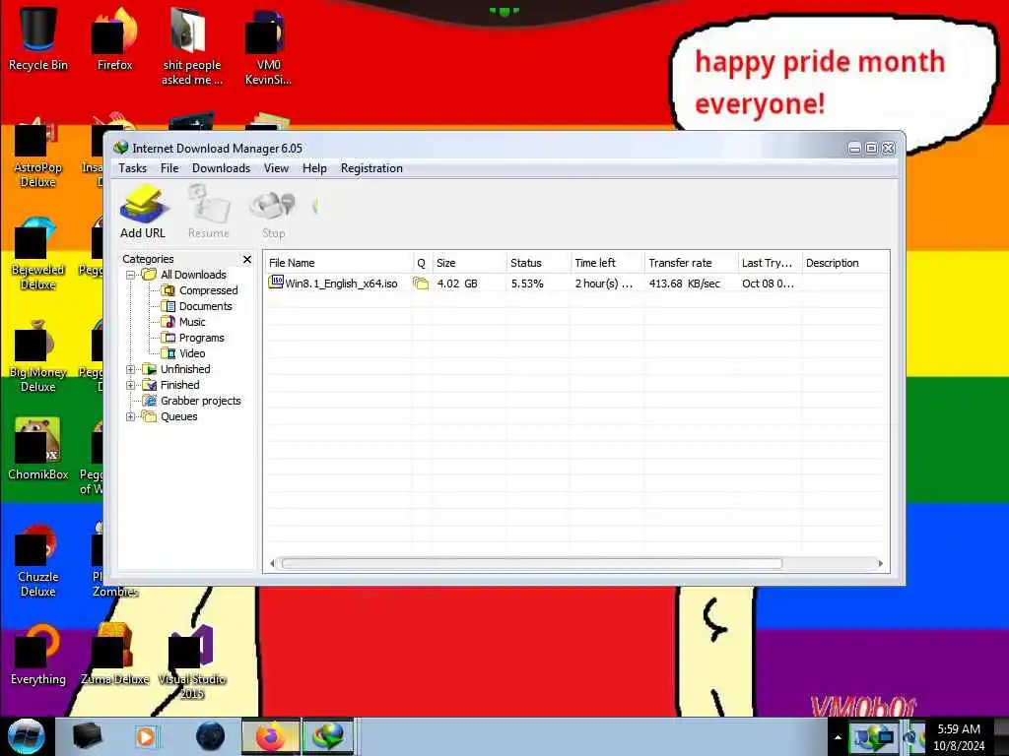
Task: Close the Categories panel
Action: (247, 259)
